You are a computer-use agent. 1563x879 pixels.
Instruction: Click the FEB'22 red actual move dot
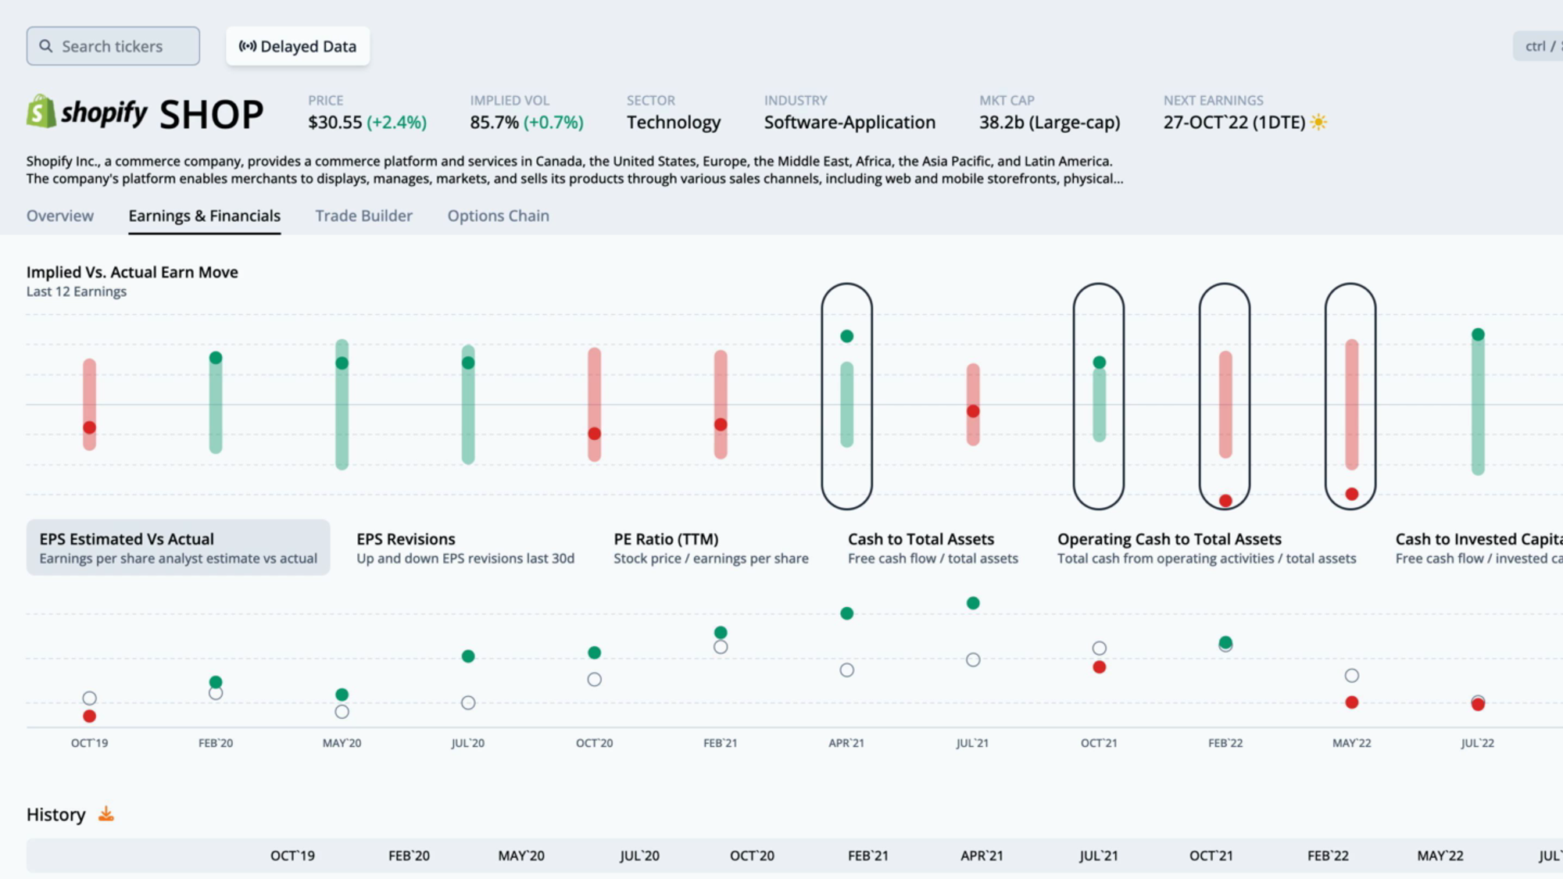click(1225, 501)
